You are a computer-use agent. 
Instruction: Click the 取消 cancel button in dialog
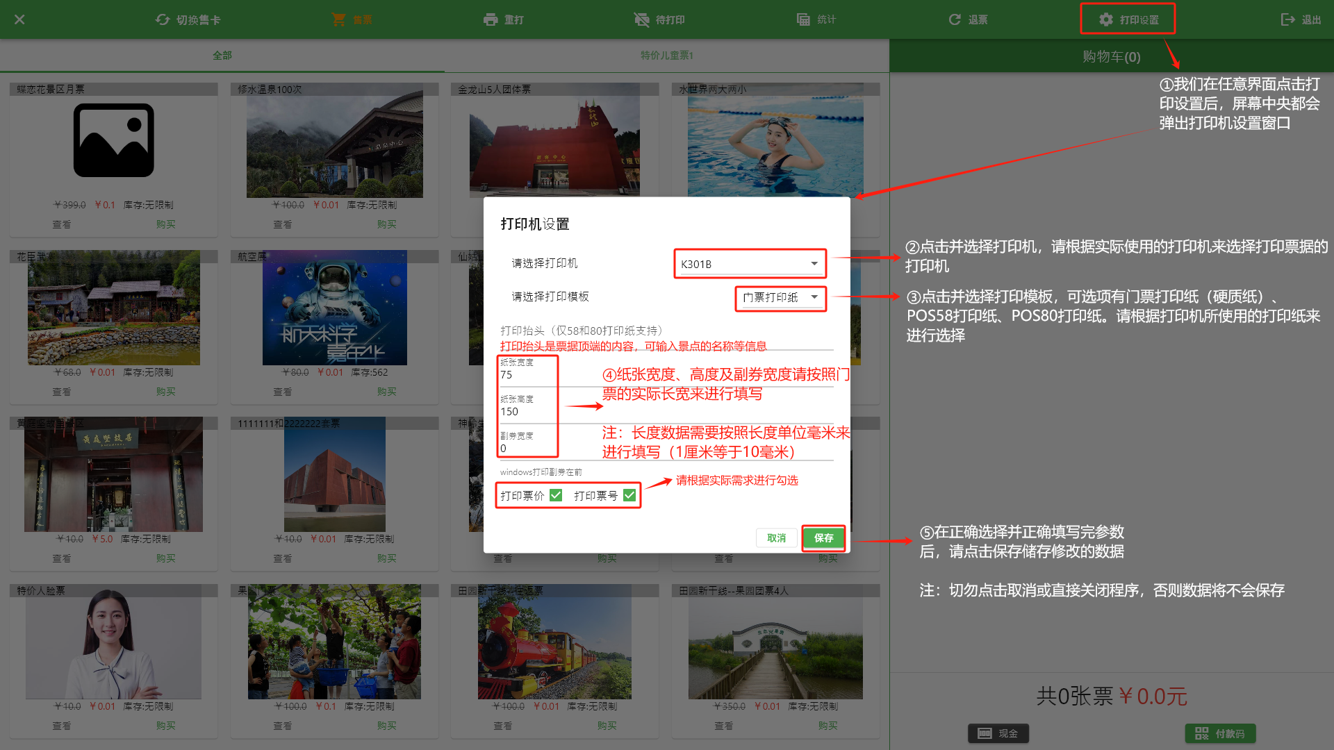tap(776, 538)
